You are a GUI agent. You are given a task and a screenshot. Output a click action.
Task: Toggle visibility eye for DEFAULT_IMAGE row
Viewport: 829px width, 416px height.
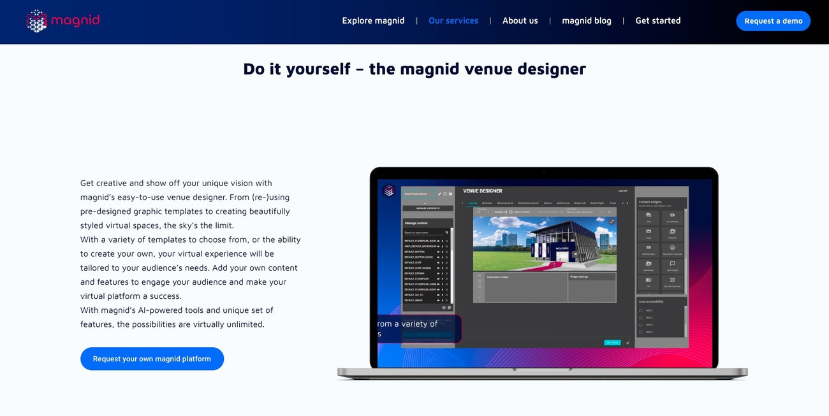click(x=438, y=300)
